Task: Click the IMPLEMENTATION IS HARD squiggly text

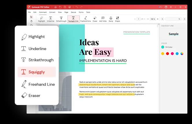Action: pyautogui.click(x=103, y=61)
